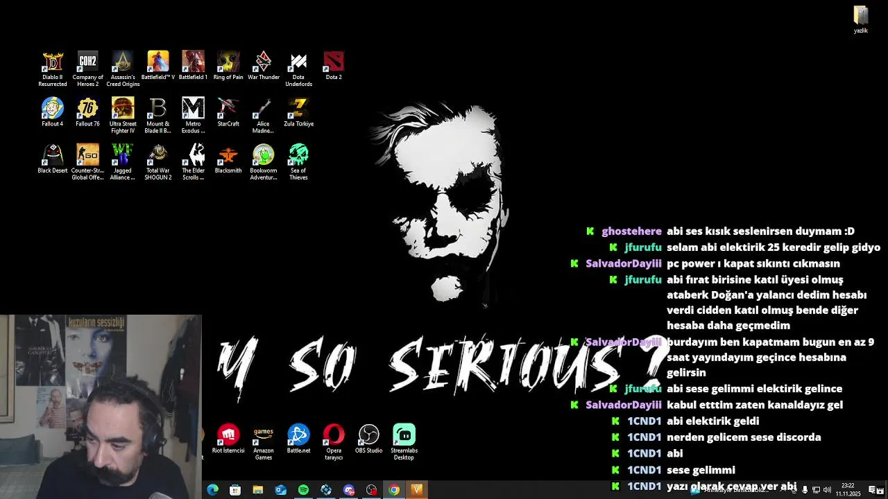Image resolution: width=888 pixels, height=499 pixels.
Task: Open the Diablo II Resurrected shortcut
Action: pos(53,69)
